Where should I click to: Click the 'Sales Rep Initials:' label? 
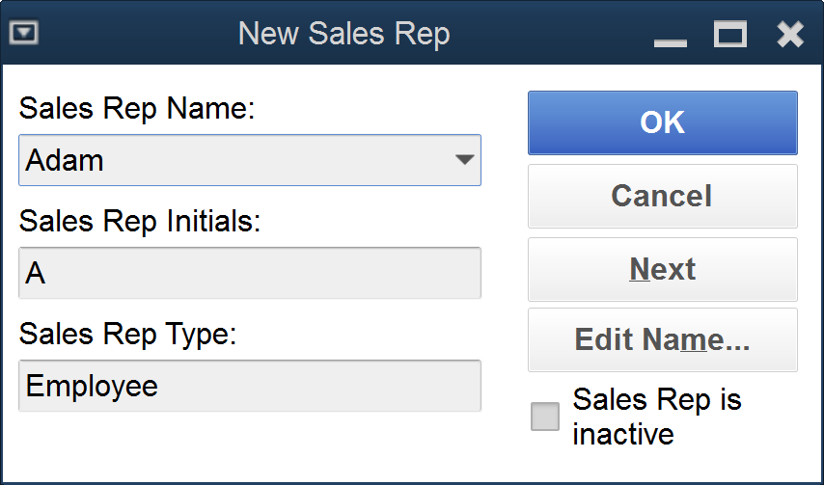point(140,221)
